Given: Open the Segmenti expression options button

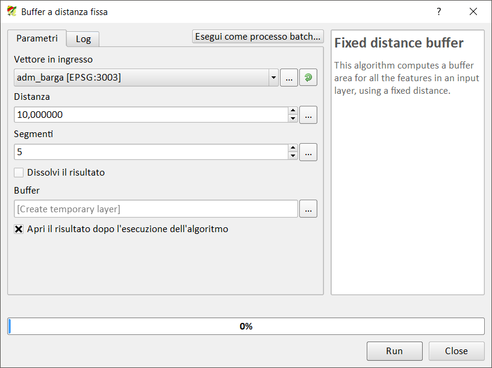Looking at the screenshot, I should click(x=308, y=153).
